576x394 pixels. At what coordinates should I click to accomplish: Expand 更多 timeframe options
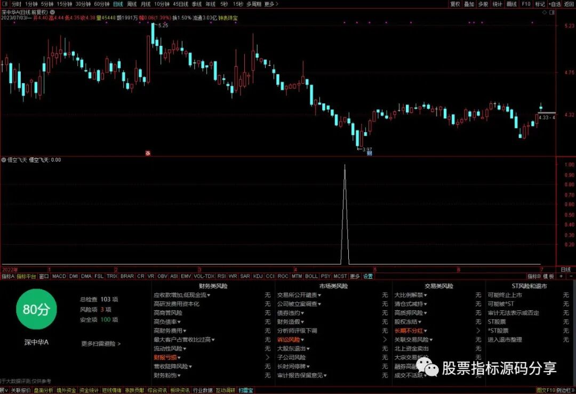tap(271, 4)
